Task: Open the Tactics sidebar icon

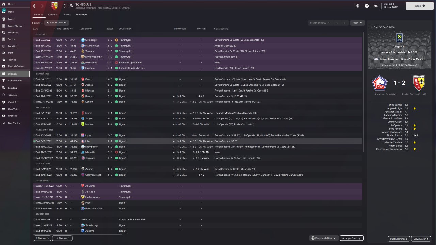Action: [4, 39]
